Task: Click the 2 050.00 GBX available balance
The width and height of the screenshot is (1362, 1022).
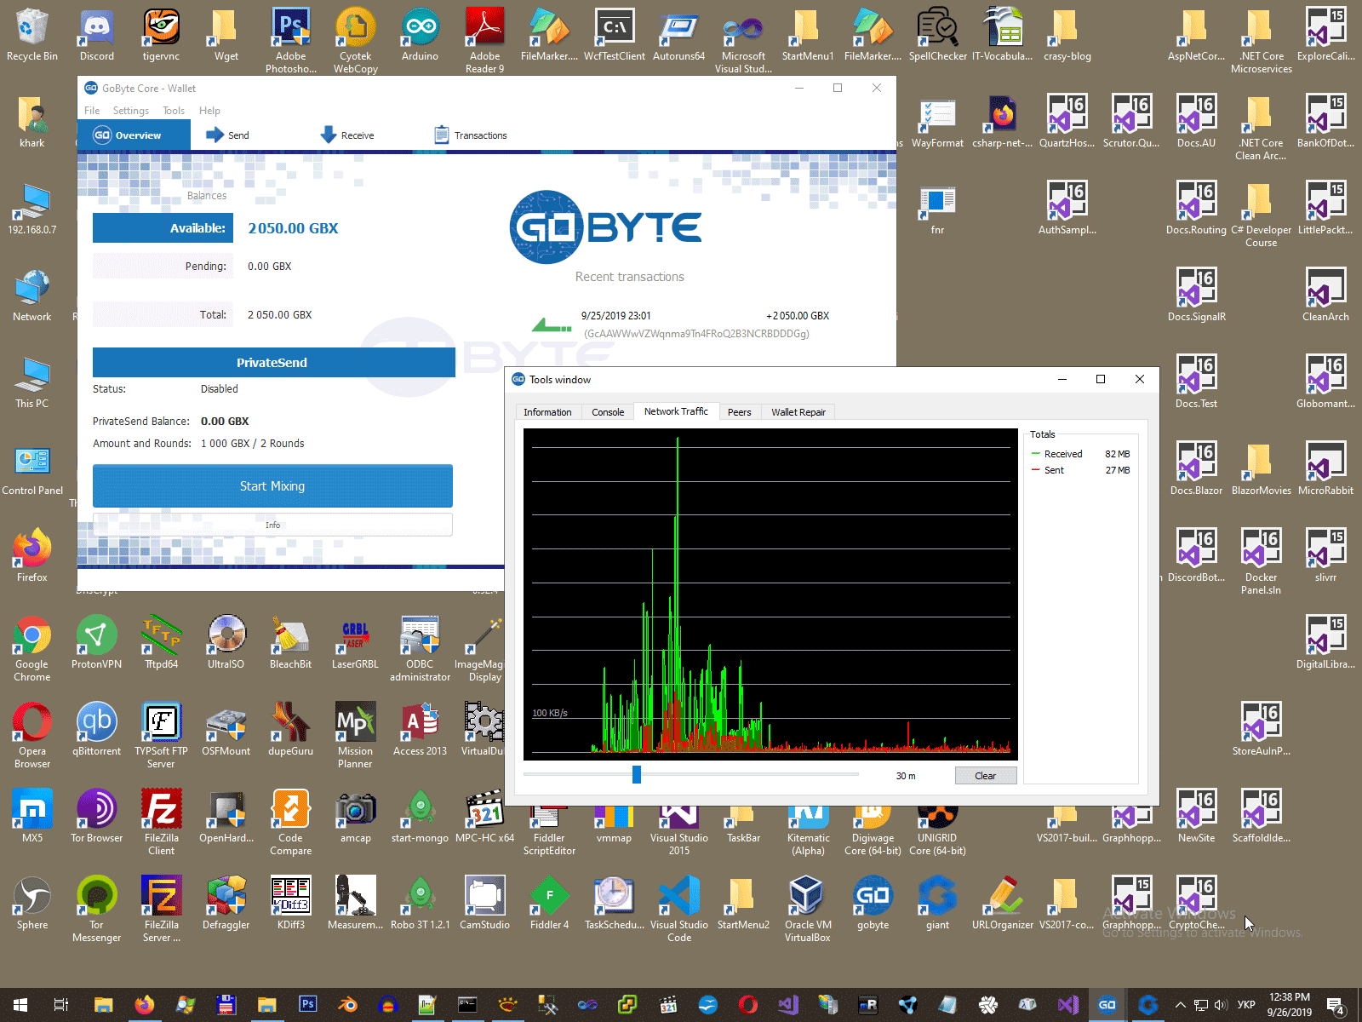Action: pyautogui.click(x=293, y=228)
